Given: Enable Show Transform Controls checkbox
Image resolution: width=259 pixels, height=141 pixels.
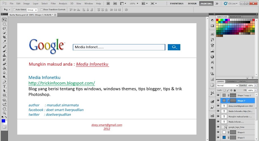Looking at the screenshot, I should [x=42, y=10].
